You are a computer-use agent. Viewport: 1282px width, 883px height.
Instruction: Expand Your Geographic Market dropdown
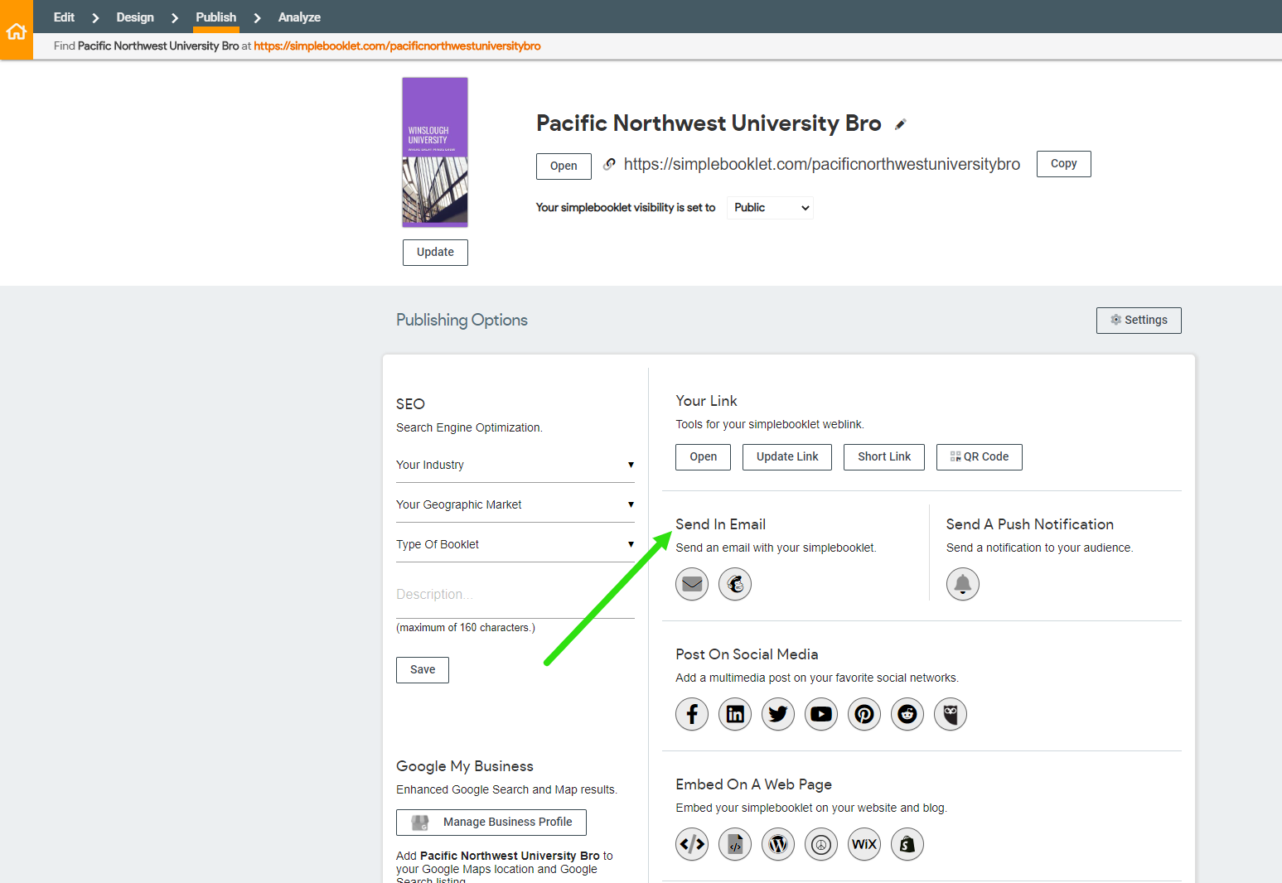pyautogui.click(x=515, y=504)
